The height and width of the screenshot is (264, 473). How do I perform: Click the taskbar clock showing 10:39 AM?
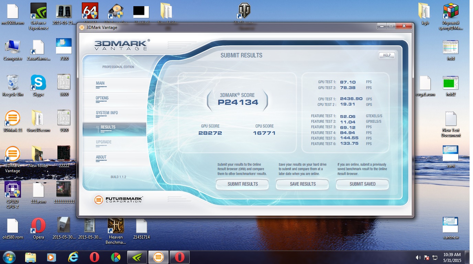point(452,257)
